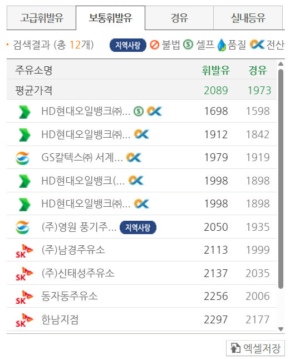Screen dimensions: 290x359
Task: Click SK logo beside (주)신태성주유소
Action: (x=24, y=274)
